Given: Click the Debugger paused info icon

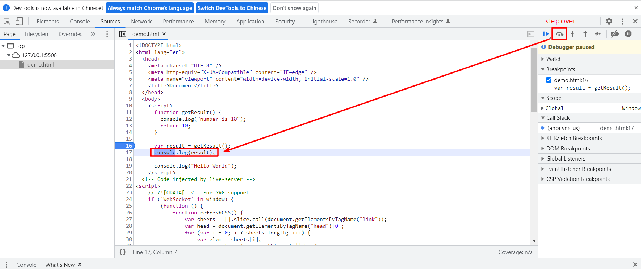Looking at the screenshot, I should coord(544,47).
